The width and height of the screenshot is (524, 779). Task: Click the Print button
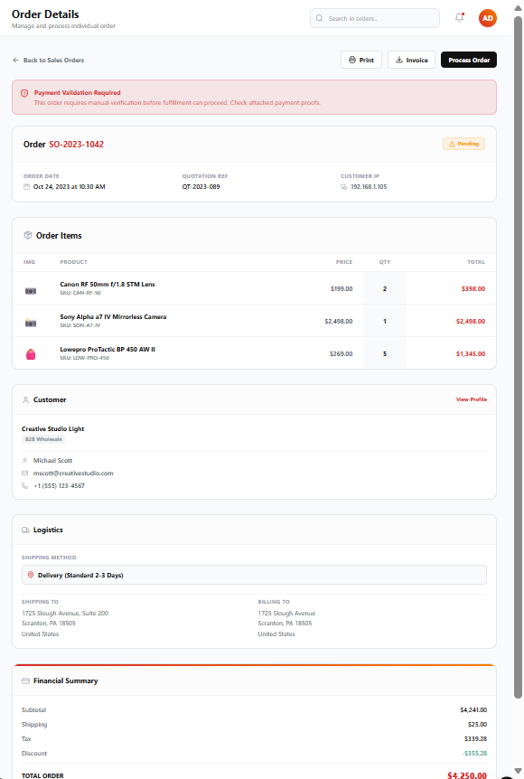pyautogui.click(x=361, y=60)
